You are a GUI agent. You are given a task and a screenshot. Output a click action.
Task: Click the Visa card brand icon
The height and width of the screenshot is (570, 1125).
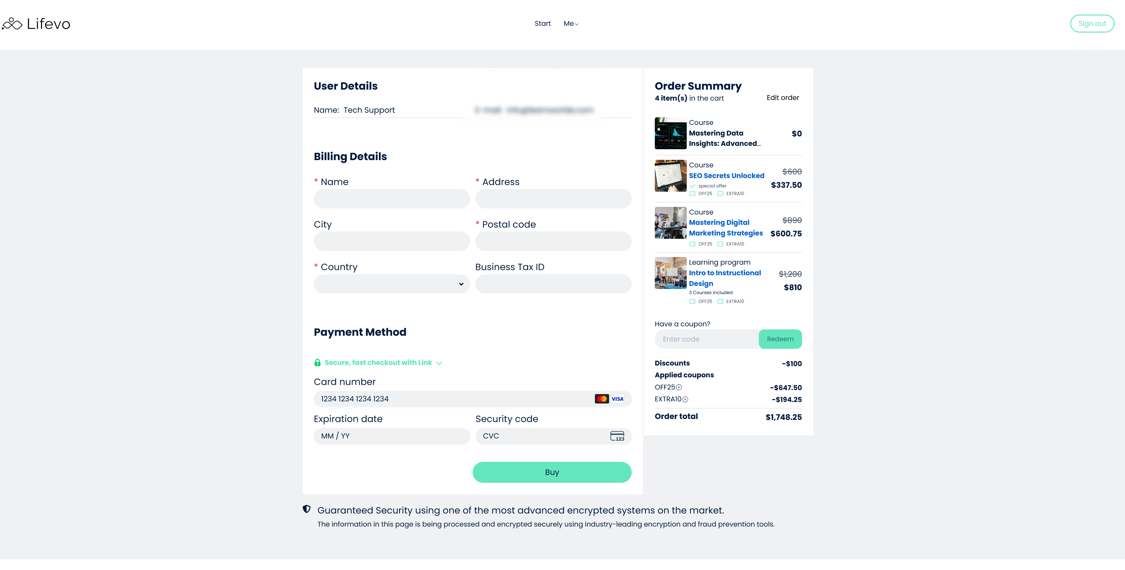617,399
